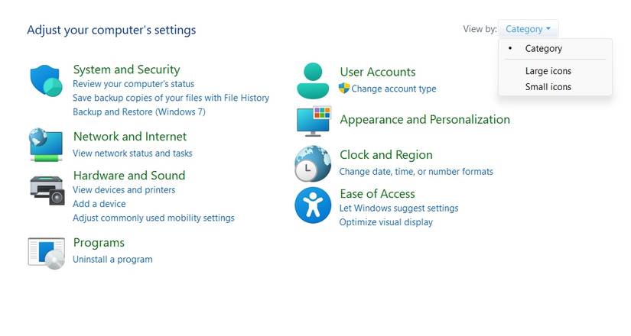
Task: Open Change date, time, or number formats
Action: [x=416, y=172]
